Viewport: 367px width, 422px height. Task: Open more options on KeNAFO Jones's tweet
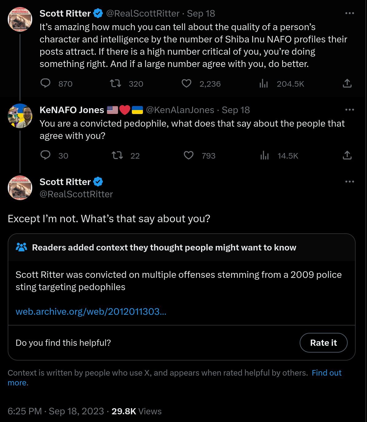point(349,110)
